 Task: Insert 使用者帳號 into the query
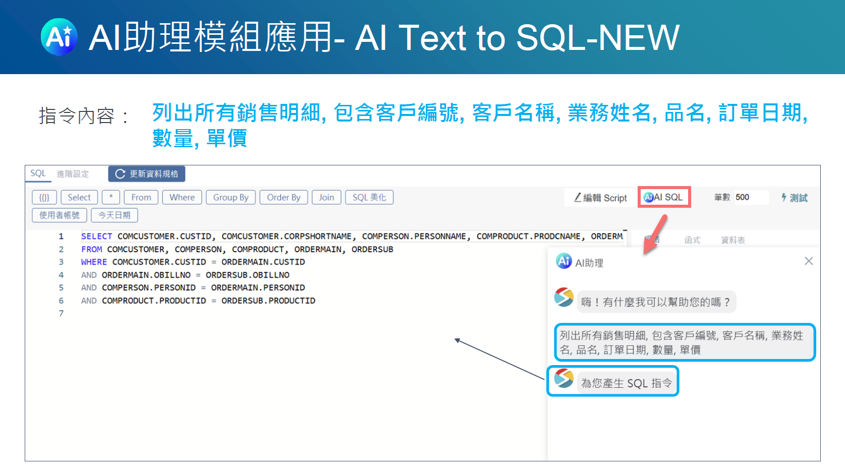(59, 215)
